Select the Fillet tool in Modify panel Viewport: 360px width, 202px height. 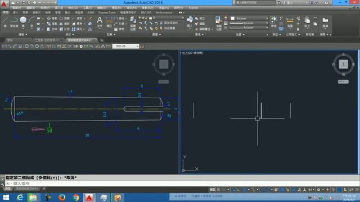pos(77,24)
